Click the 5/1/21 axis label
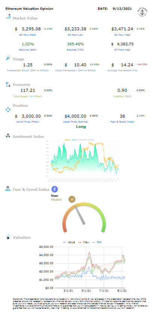 click(86, 291)
